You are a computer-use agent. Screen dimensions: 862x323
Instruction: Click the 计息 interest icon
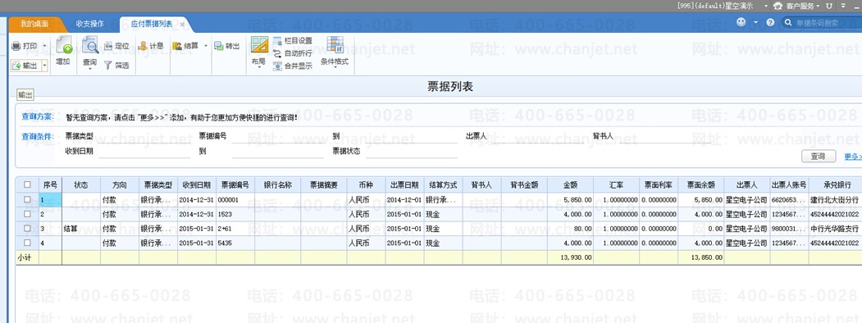143,46
